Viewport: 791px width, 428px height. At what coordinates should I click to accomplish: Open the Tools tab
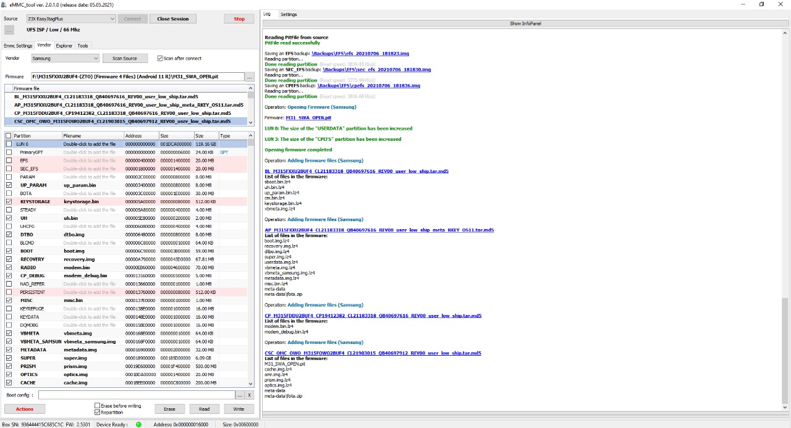pyautogui.click(x=83, y=46)
